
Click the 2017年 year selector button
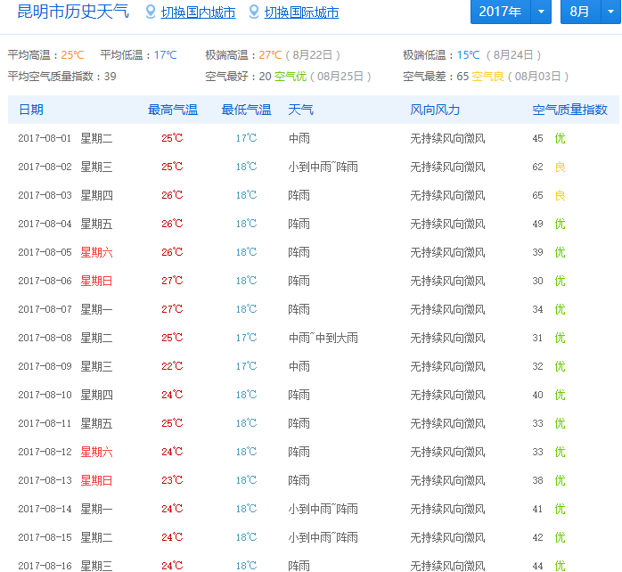[500, 12]
